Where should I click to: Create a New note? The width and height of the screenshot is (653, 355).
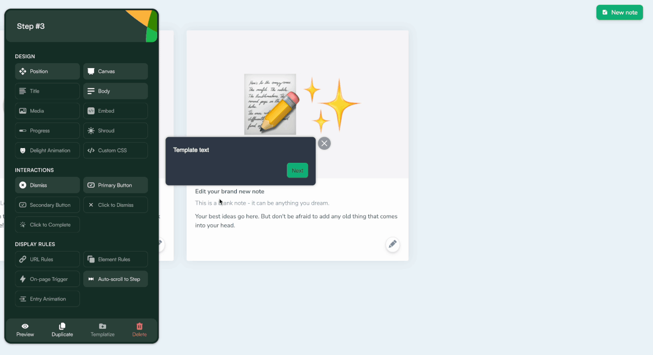click(x=619, y=13)
